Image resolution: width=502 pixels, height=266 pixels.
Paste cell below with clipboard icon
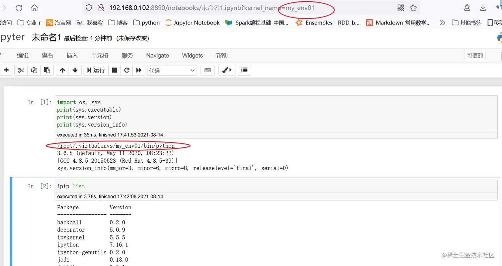click(47, 70)
